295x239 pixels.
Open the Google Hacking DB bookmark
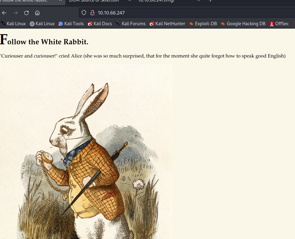243,24
